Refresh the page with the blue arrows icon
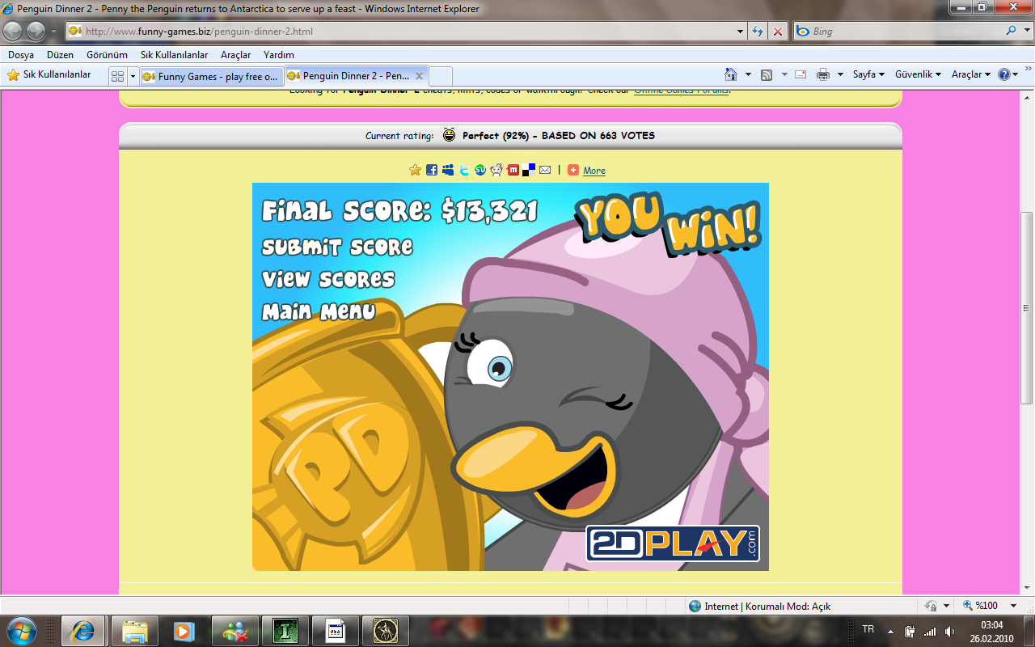1035x647 pixels. 758,32
